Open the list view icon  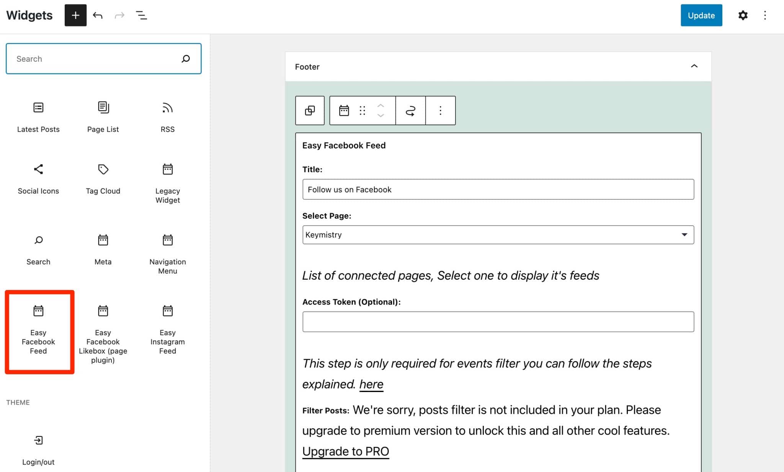(141, 15)
